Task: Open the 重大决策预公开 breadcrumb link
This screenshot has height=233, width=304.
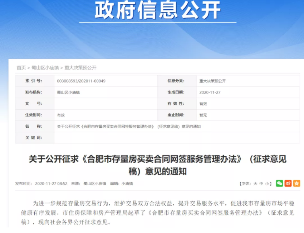Action: click(80, 68)
